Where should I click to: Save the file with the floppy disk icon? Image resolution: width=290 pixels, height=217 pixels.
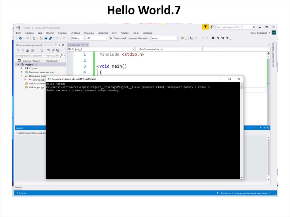click(x=46, y=38)
